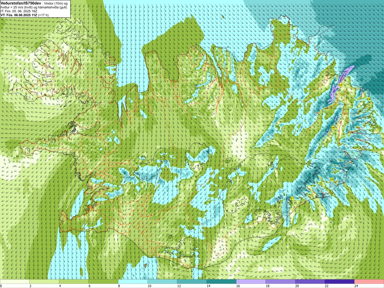Click the legend scale number 4

[x=60, y=286]
